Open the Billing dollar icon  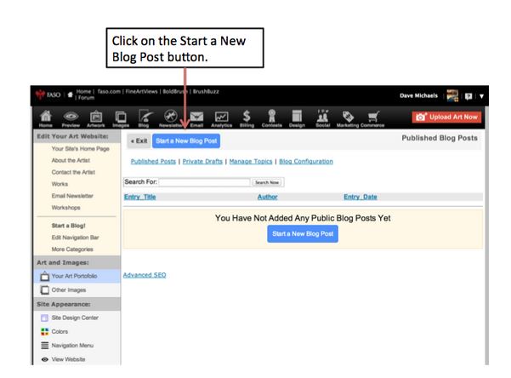pyautogui.click(x=247, y=118)
